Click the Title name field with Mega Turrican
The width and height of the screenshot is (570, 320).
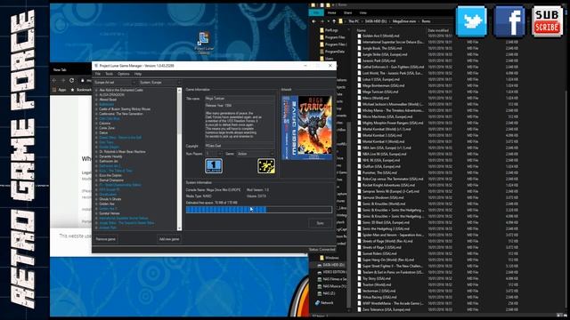240,99
